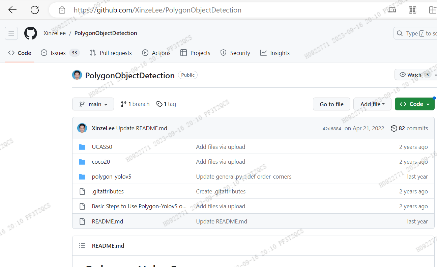Click the UCAS50 folder icon
The height and width of the screenshot is (267, 437).
click(x=82, y=147)
